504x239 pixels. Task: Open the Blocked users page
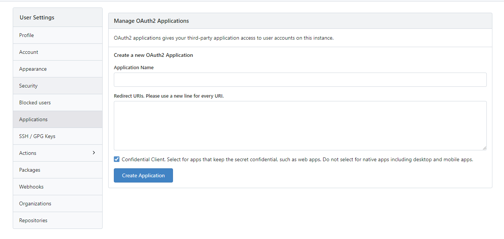tap(35, 102)
